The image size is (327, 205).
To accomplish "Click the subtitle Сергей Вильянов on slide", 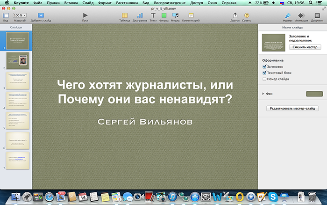I will pos(145,122).
